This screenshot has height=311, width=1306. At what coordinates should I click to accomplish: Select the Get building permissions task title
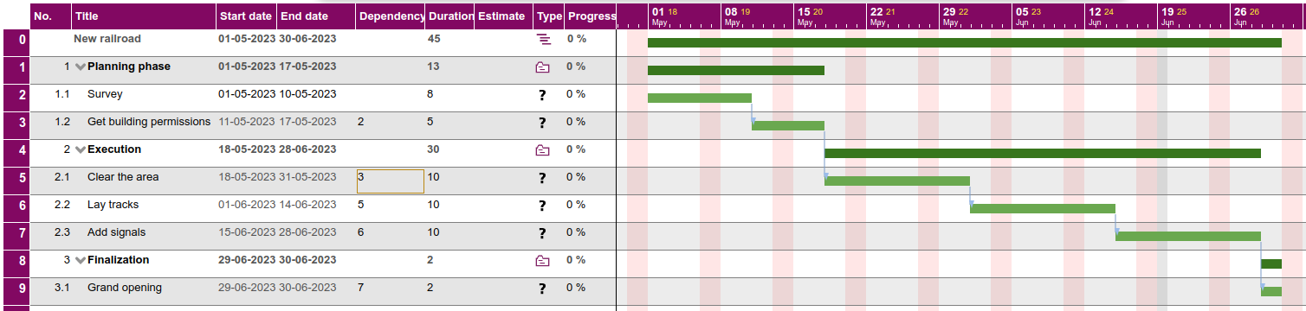pos(149,122)
